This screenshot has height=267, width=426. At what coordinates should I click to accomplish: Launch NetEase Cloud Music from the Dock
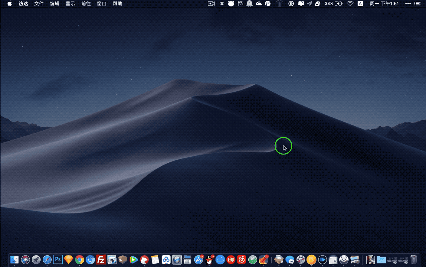click(241, 259)
